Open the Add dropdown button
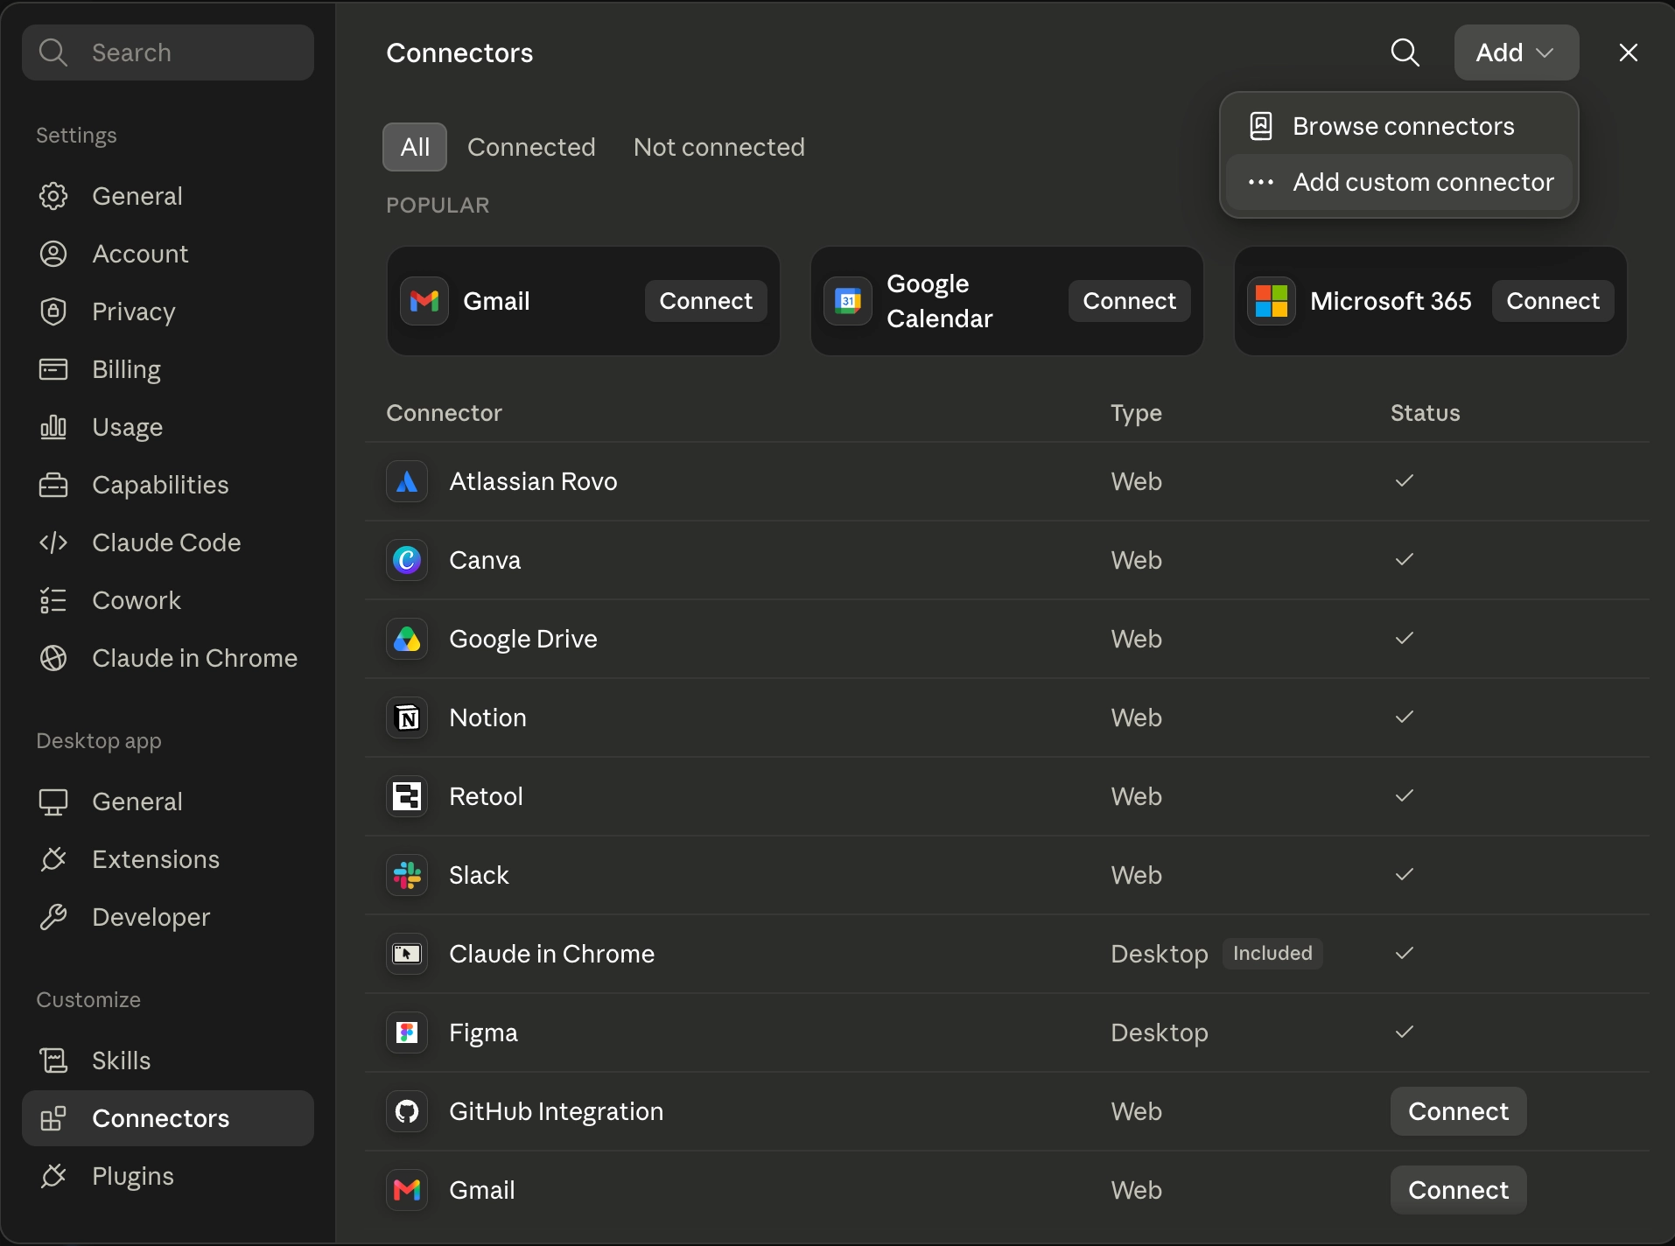Viewport: 1675px width, 1246px height. tap(1517, 52)
